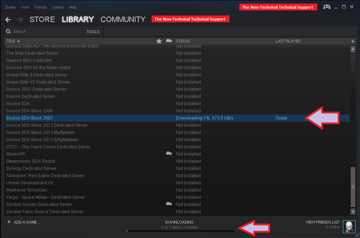
Task: Select Sixense MIDI Controller
Action: tap(29, 60)
